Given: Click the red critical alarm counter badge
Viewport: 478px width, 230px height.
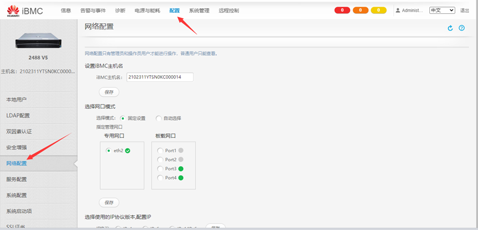Looking at the screenshot, I should [x=342, y=11].
